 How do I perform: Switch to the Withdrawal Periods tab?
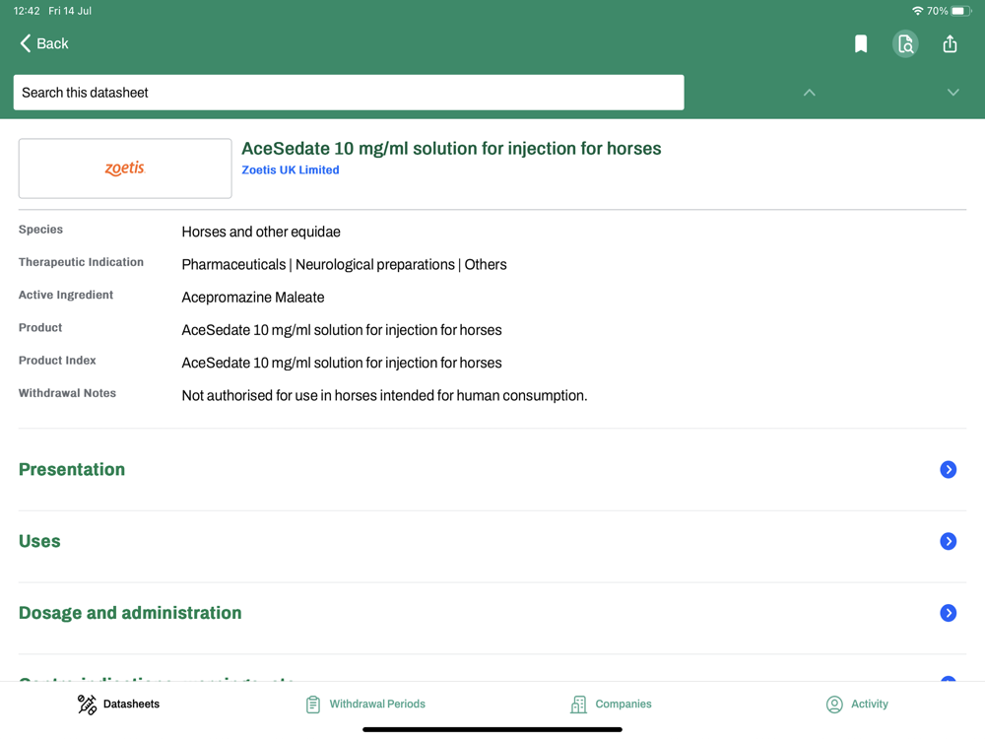pos(365,705)
